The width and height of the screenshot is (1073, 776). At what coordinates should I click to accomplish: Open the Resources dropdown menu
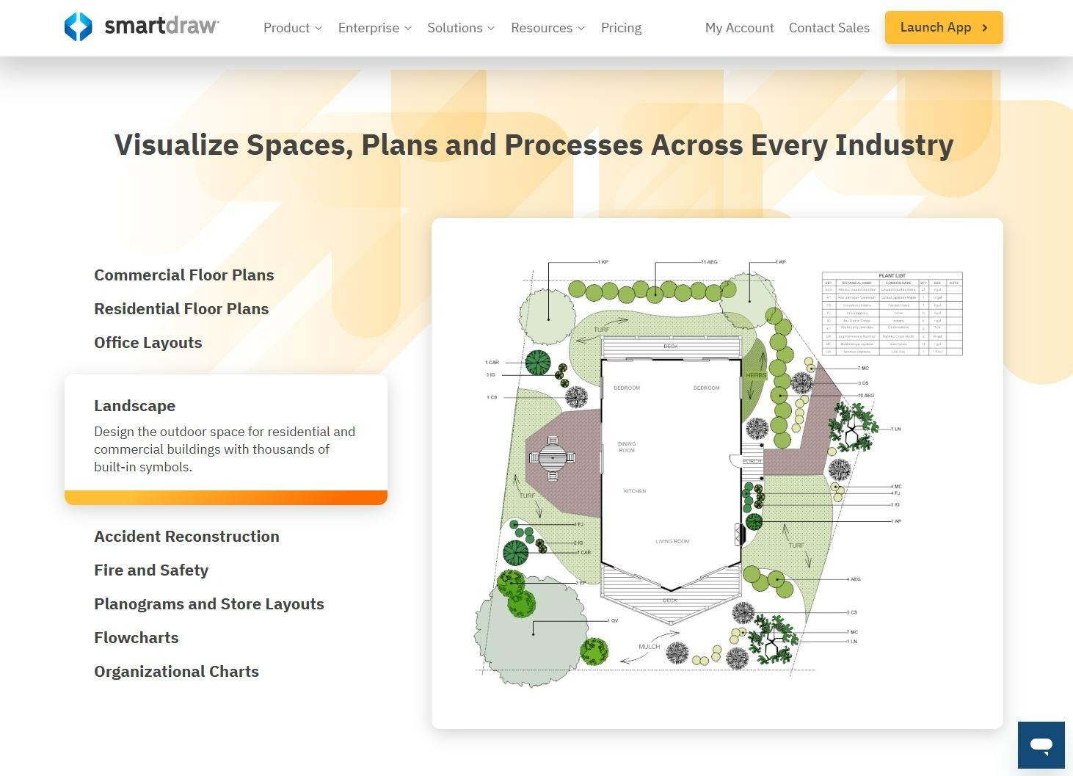548,28
